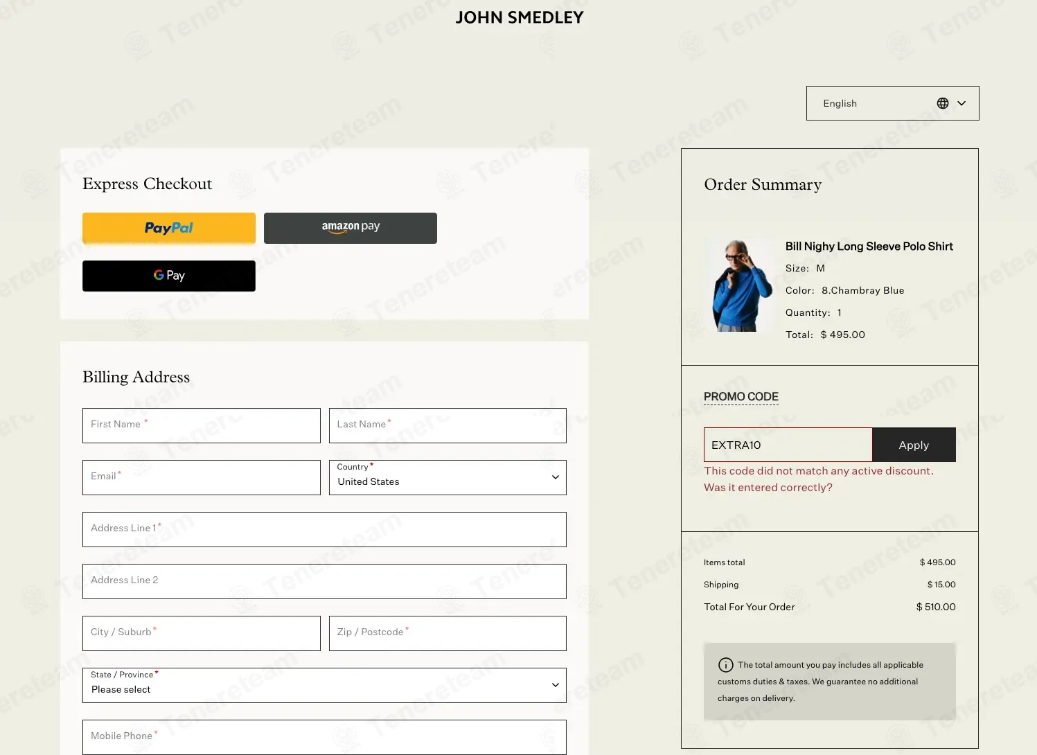
Task: Select the Email input field
Action: (202, 477)
